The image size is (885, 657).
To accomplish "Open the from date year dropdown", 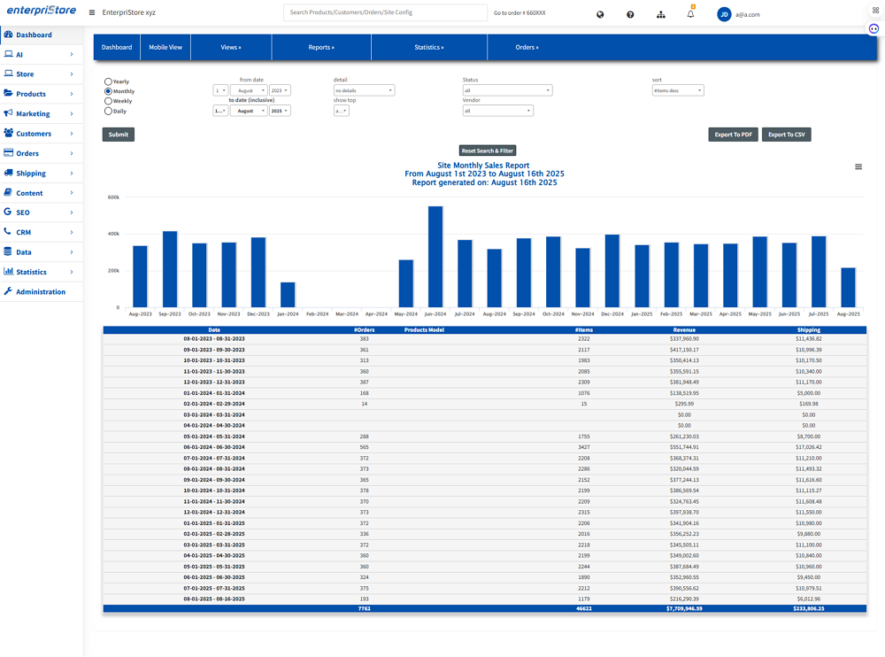I will coord(280,90).
